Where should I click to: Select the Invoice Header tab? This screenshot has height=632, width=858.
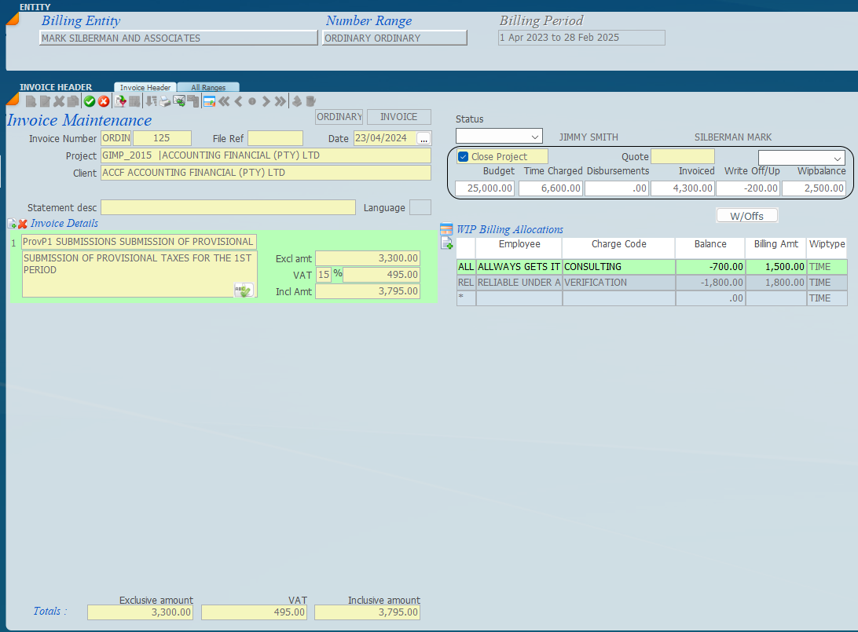[145, 88]
